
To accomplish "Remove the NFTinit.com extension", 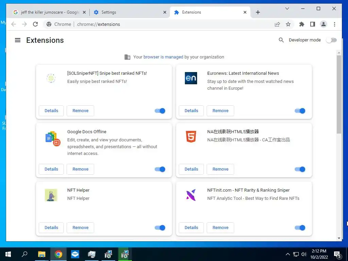I will [x=220, y=227].
